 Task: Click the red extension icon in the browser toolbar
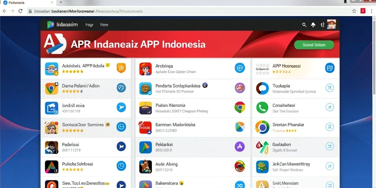coord(363,11)
